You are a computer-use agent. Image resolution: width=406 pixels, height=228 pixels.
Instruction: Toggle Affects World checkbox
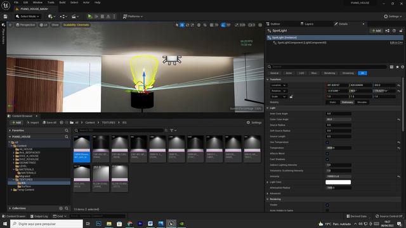click(327, 153)
